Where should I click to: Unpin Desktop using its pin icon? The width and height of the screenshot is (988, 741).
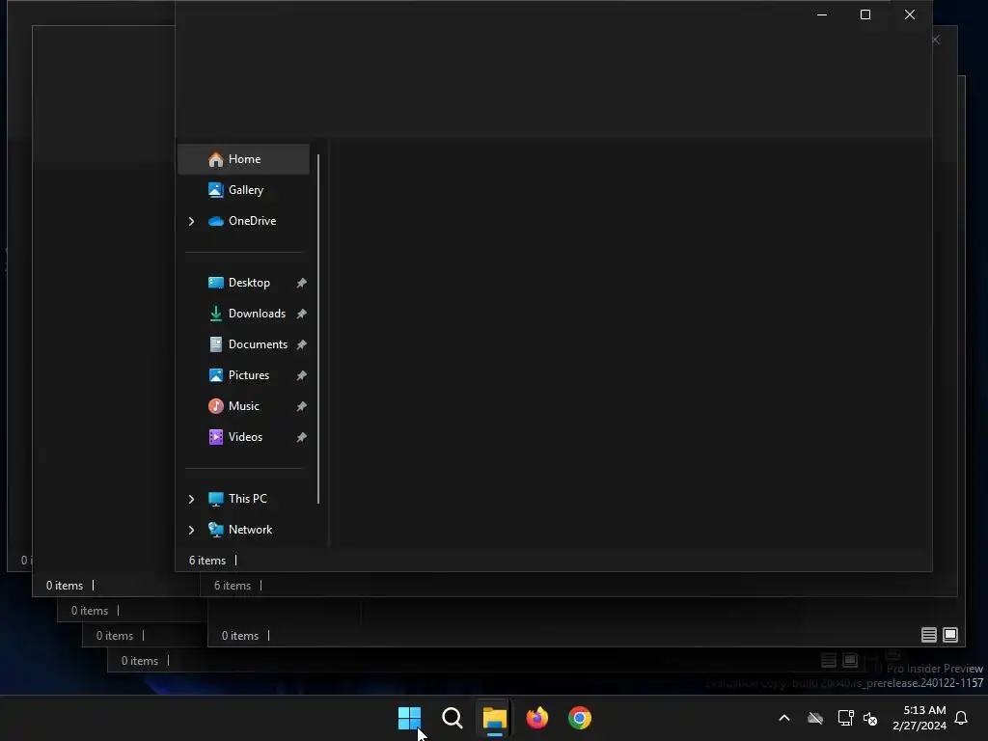(302, 283)
